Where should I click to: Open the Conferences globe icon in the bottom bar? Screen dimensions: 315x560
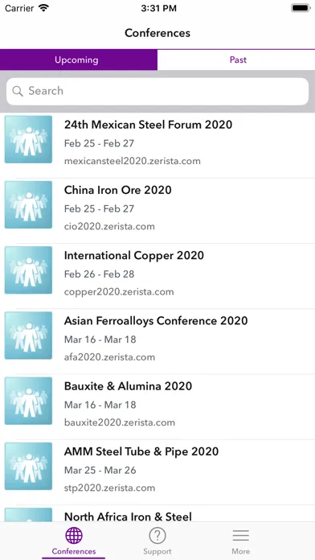pos(74,535)
